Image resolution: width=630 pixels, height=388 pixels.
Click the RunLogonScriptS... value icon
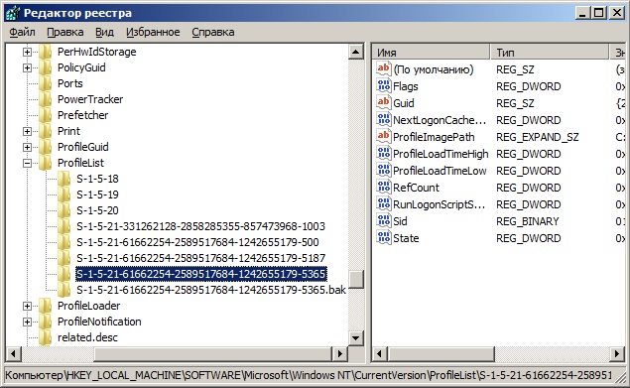point(384,204)
